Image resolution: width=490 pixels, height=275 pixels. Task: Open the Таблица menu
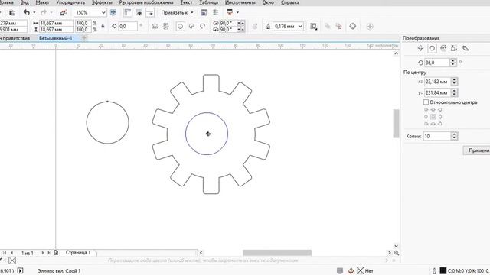click(208, 2)
